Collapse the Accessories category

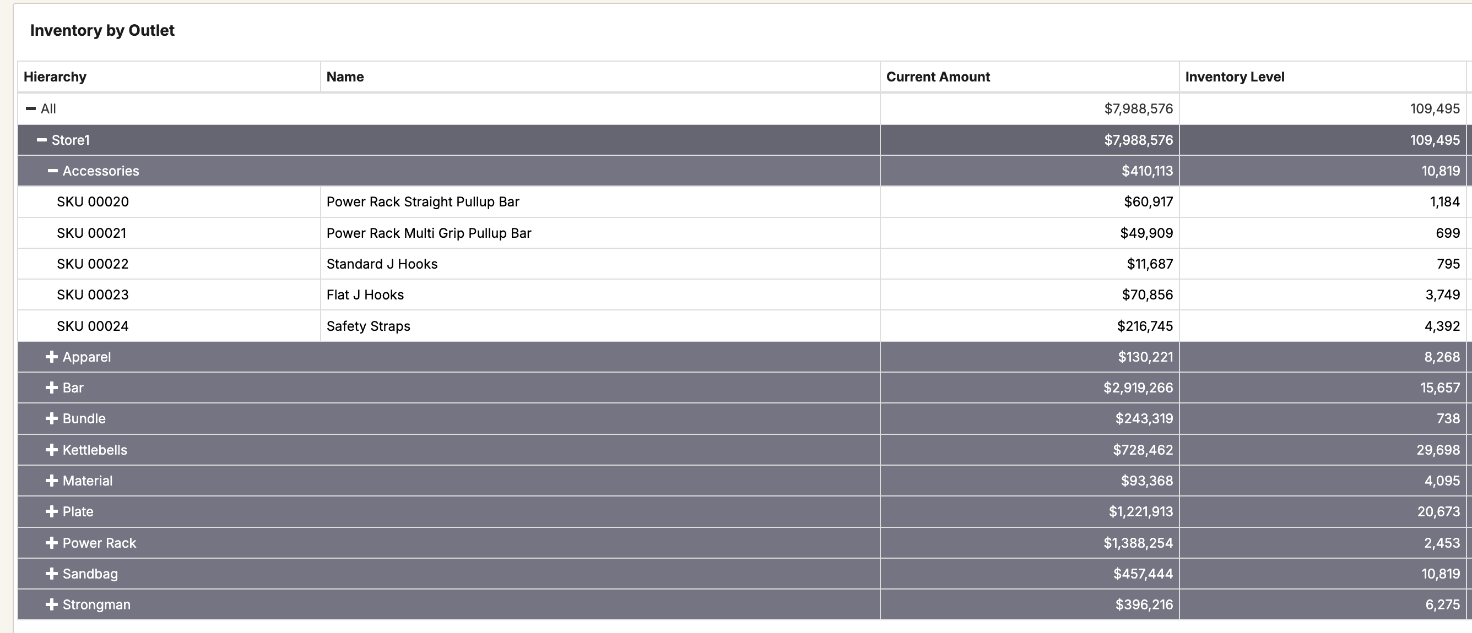[x=52, y=171]
